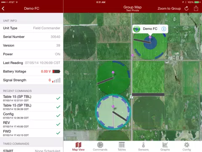This screenshot has height=152, width=202.
Task: Select the REV recent command row
Action: point(32,124)
